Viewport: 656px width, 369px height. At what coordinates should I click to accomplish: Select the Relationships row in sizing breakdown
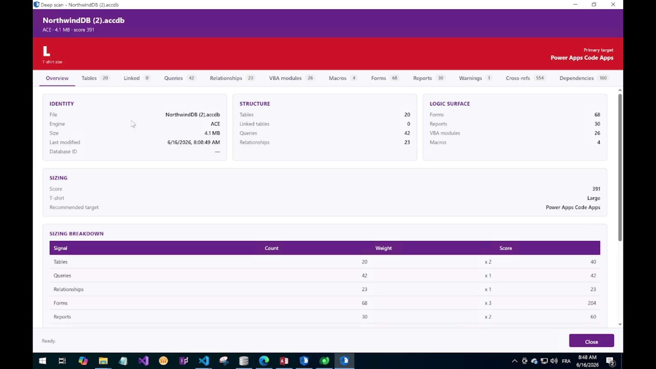click(325, 289)
